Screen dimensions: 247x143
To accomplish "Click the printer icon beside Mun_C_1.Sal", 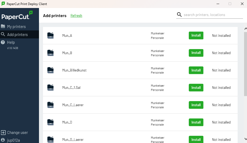I will tap(50, 88).
